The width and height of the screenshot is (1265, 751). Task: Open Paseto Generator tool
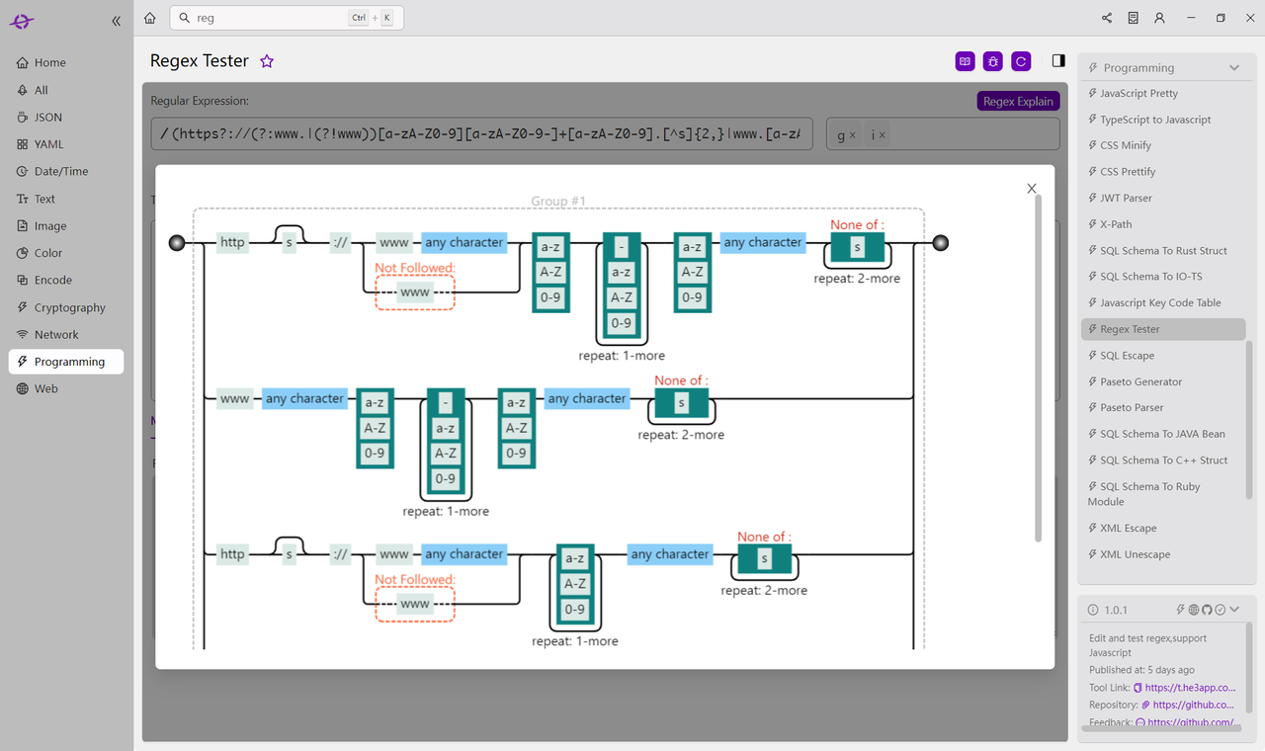click(1163, 381)
